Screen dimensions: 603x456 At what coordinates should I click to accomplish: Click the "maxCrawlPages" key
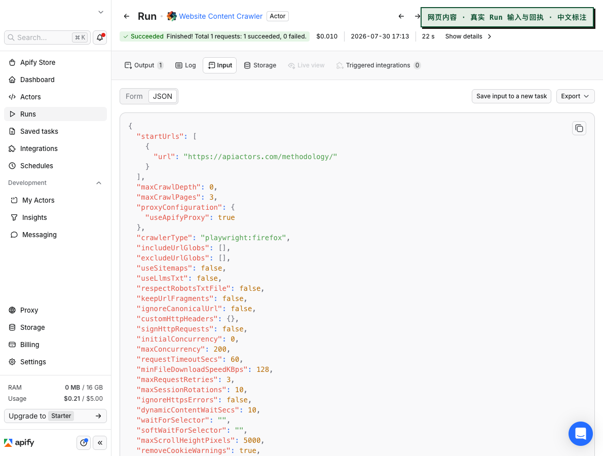(169, 197)
